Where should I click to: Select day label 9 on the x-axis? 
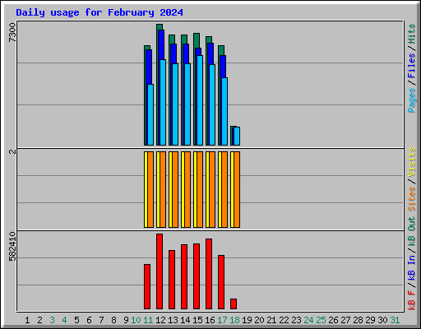(x=126, y=320)
